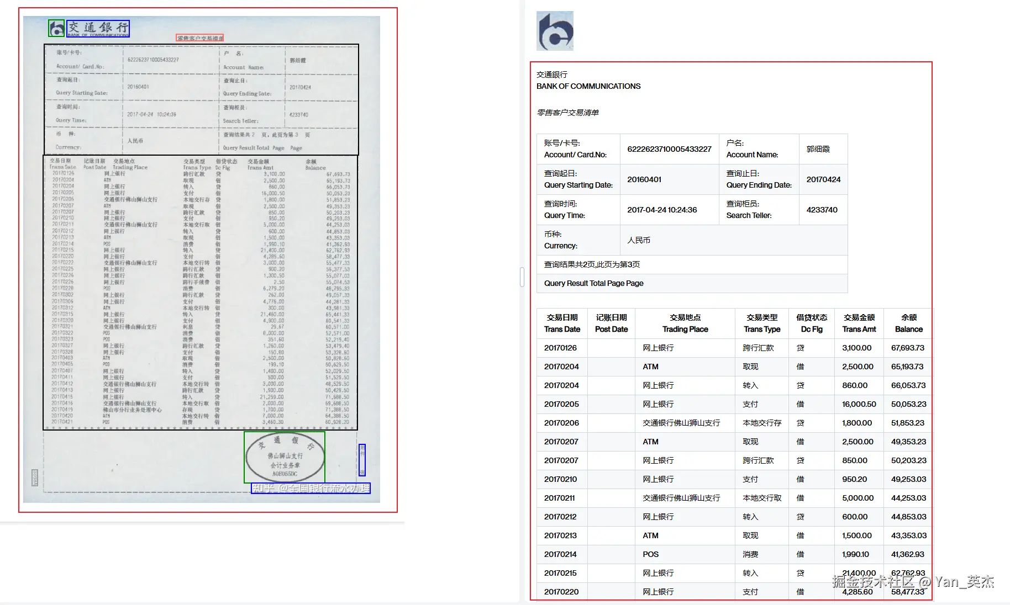Viewport: 1010px width, 605px height.
Task: Select the round 佛山狮山支行 stamp on the scan
Action: click(x=285, y=457)
